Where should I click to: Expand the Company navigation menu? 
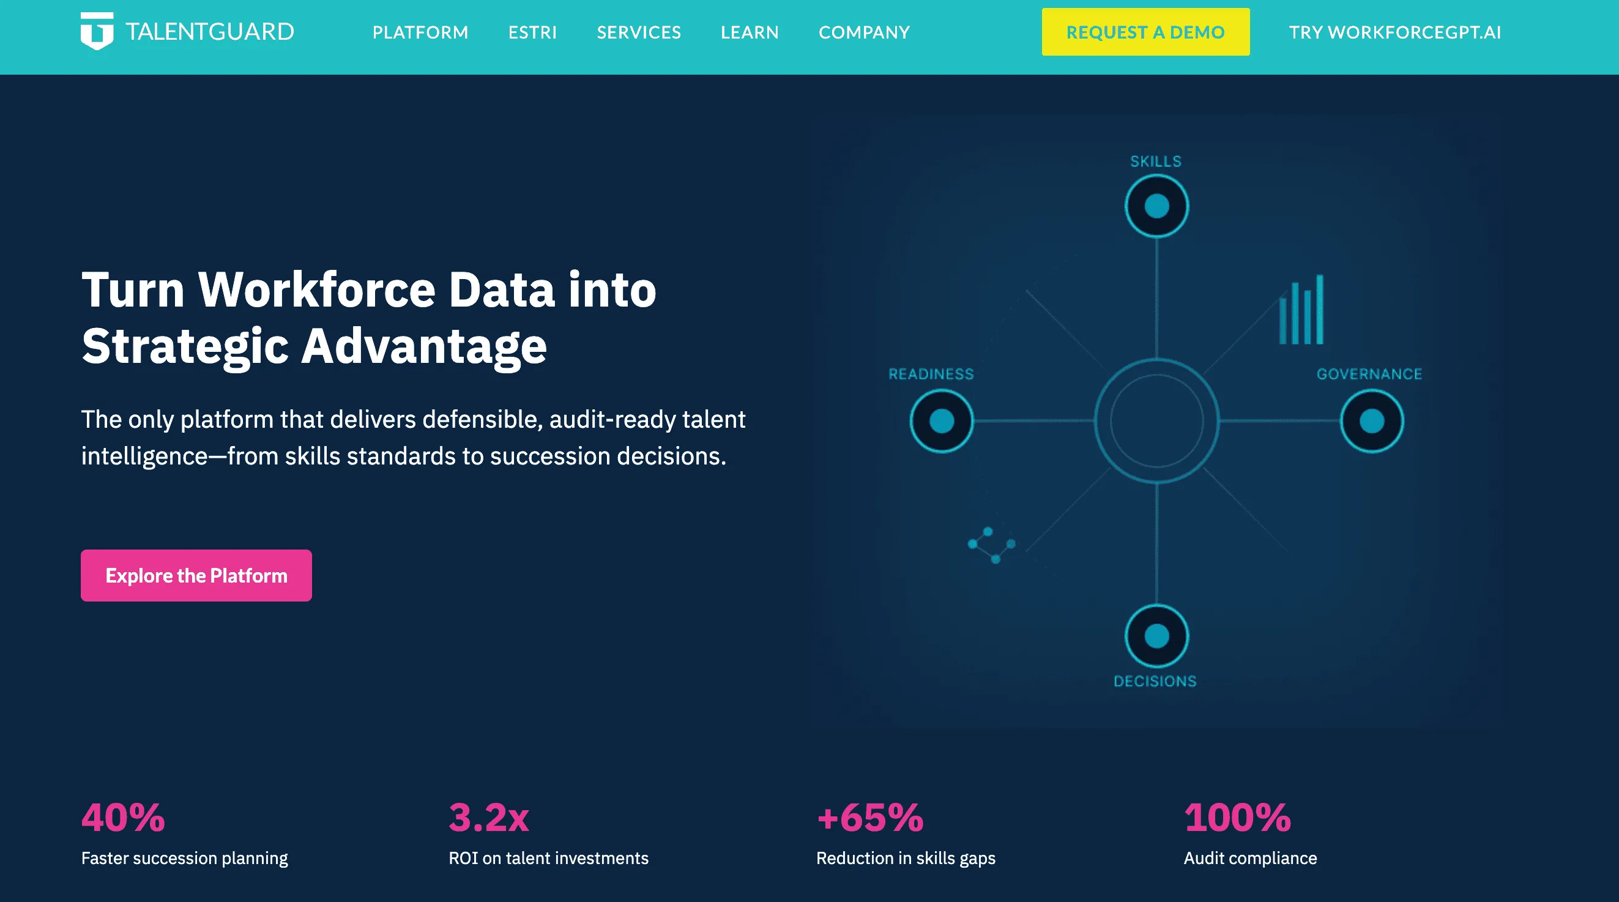pos(864,32)
